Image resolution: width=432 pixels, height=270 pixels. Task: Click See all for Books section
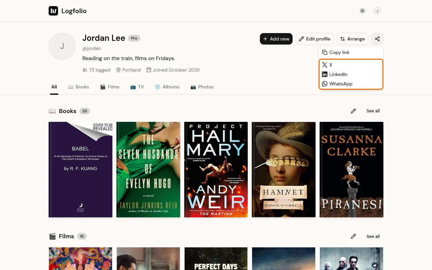tap(373, 111)
